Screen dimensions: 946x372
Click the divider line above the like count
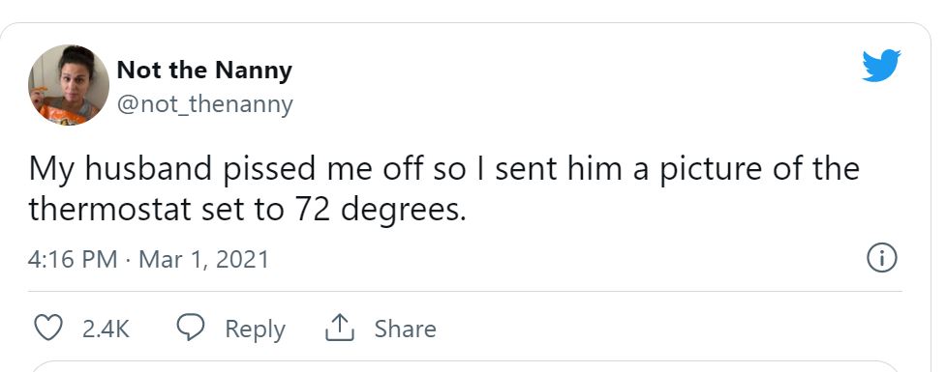[465, 292]
